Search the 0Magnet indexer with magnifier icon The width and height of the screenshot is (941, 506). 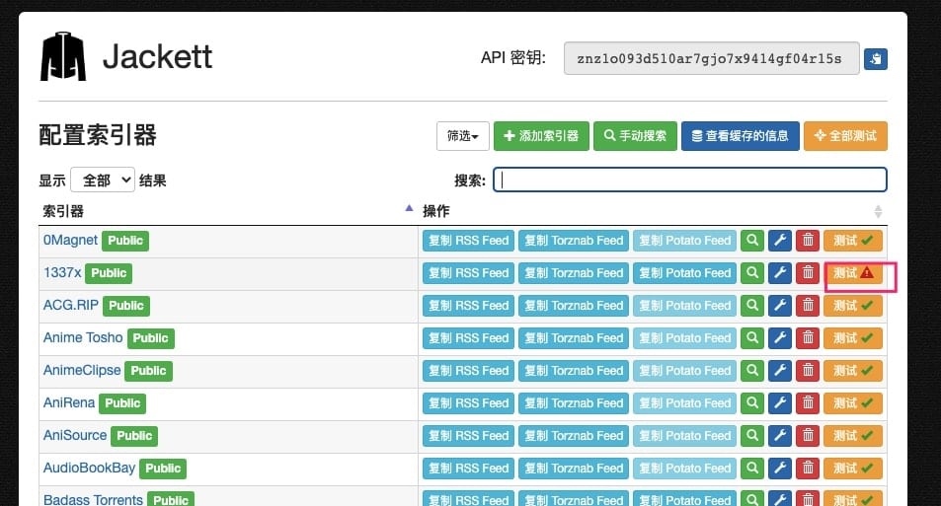(752, 241)
